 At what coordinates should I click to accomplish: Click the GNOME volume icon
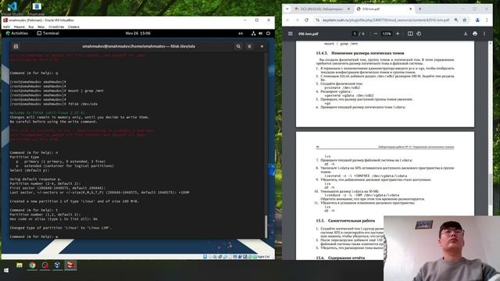pyautogui.click(x=260, y=33)
